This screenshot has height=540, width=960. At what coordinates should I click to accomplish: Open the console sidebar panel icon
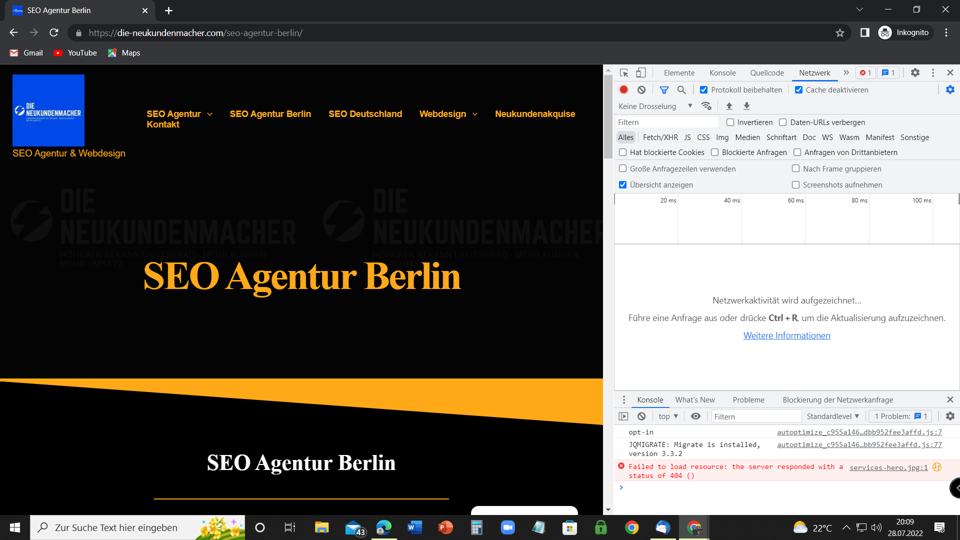click(x=623, y=416)
